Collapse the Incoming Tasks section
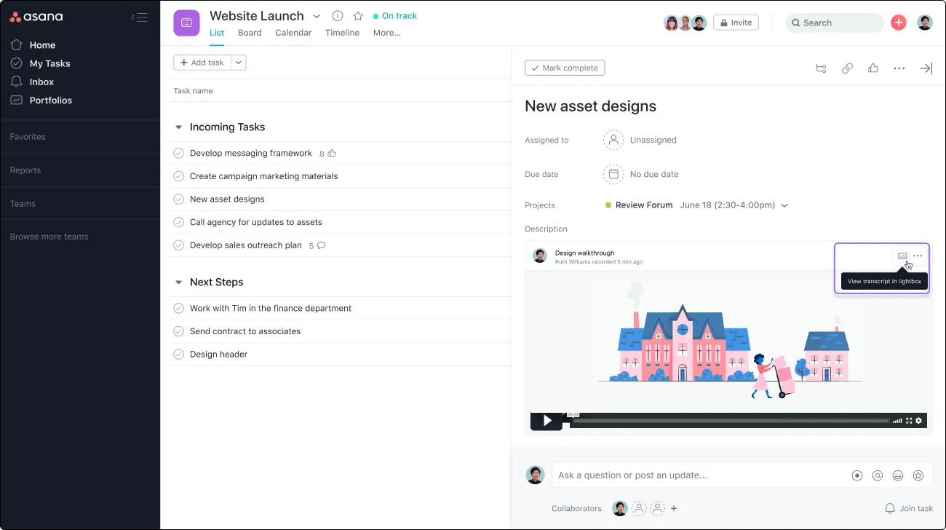Viewport: 946px width, 530px height. (178, 127)
